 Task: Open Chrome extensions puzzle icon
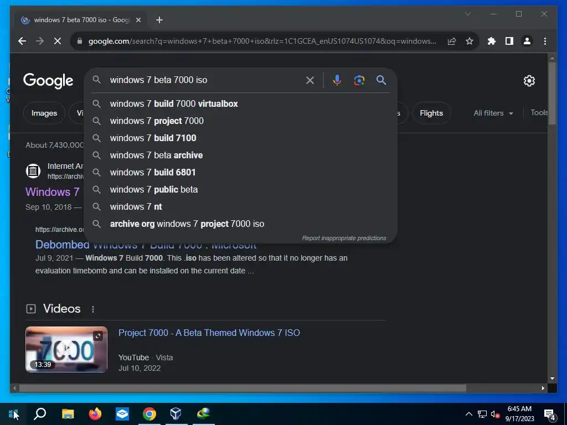pos(492,41)
